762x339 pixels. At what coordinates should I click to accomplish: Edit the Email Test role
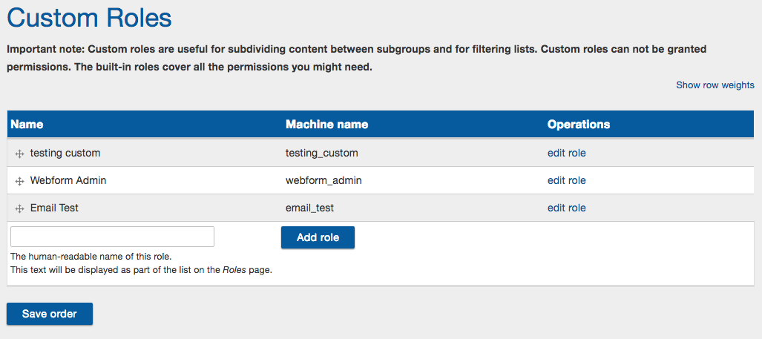tap(567, 208)
